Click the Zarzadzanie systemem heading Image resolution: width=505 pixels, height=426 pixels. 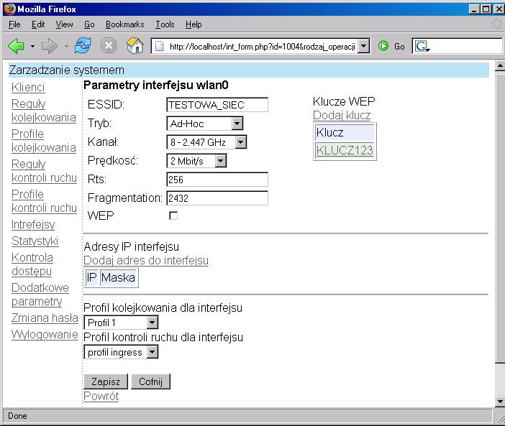point(67,70)
